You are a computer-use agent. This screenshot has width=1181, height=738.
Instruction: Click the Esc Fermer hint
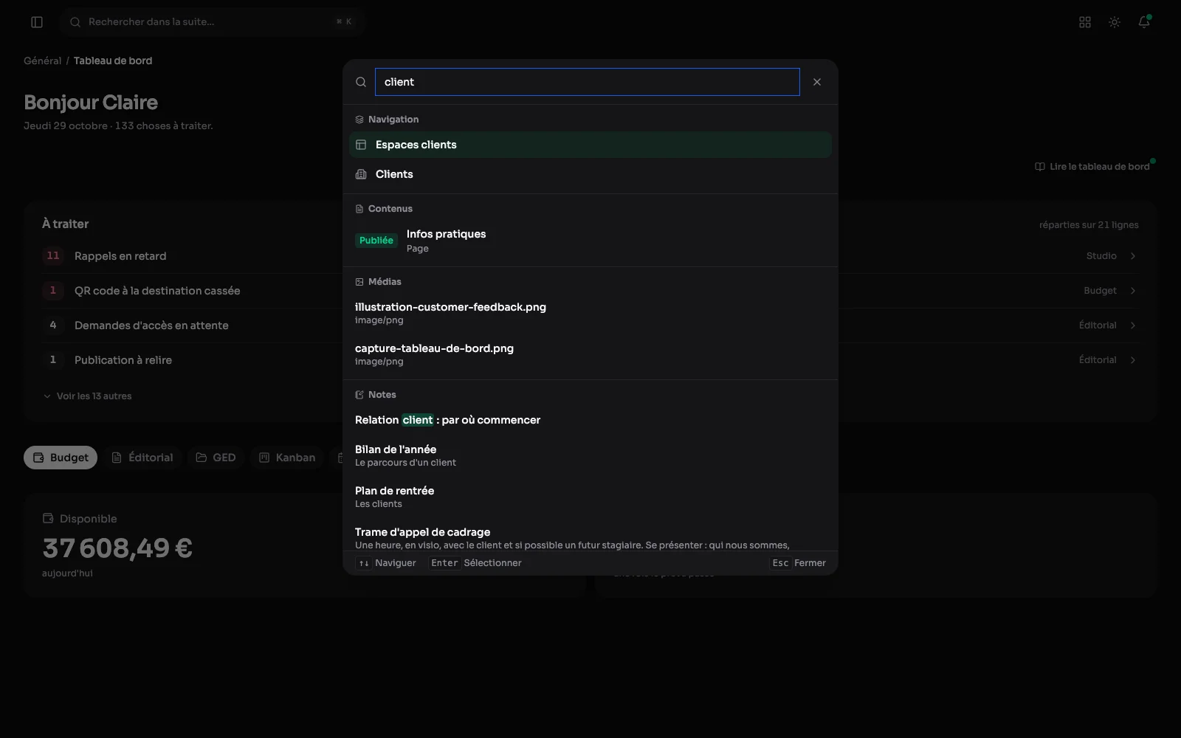click(x=799, y=563)
